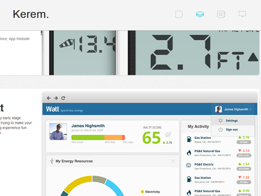Click the 15 Gal. badge on Napa entry
This screenshot has width=261, height=196.
click(244, 142)
